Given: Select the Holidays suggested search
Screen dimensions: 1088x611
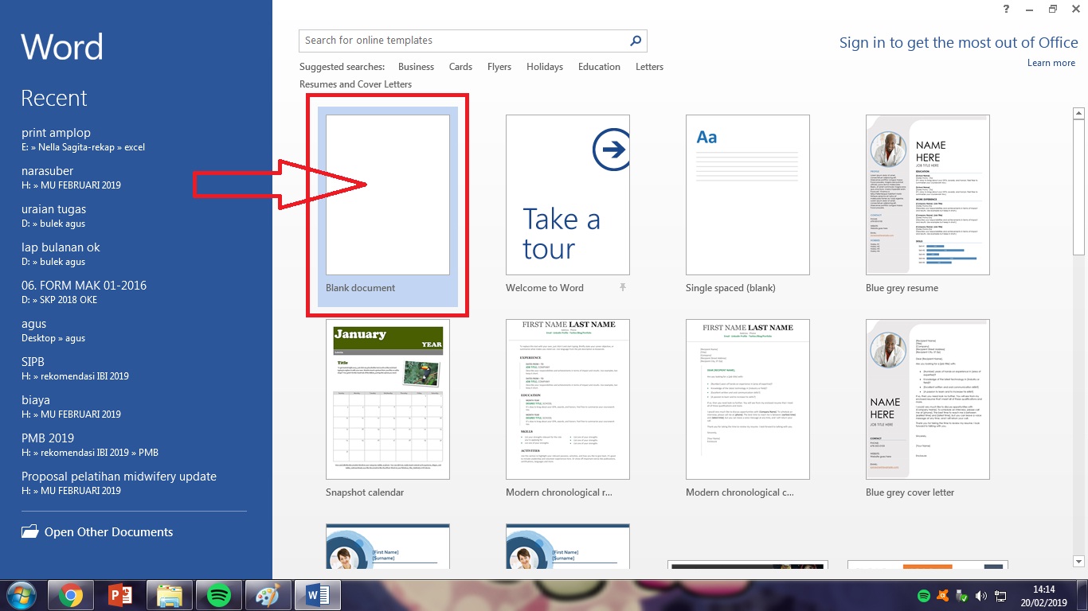Looking at the screenshot, I should 545,67.
